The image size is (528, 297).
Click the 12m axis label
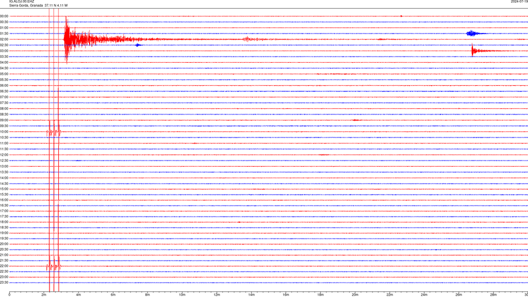click(217, 295)
